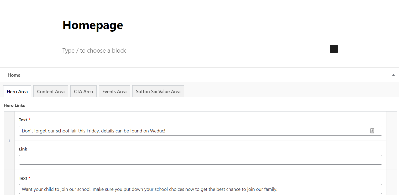Viewport: 399px width, 195px height.
Task: Click the autofill icon in first Text field
Action: [x=372, y=131]
